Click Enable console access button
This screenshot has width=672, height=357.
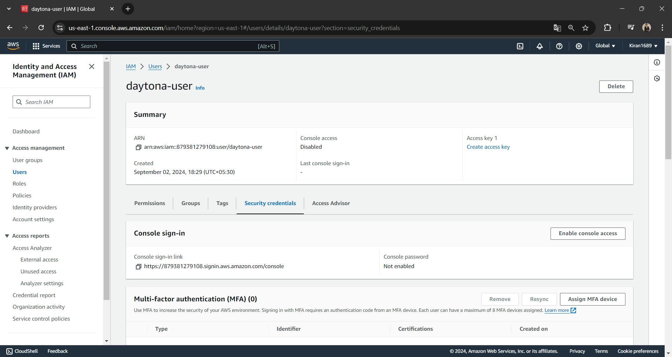coord(588,233)
